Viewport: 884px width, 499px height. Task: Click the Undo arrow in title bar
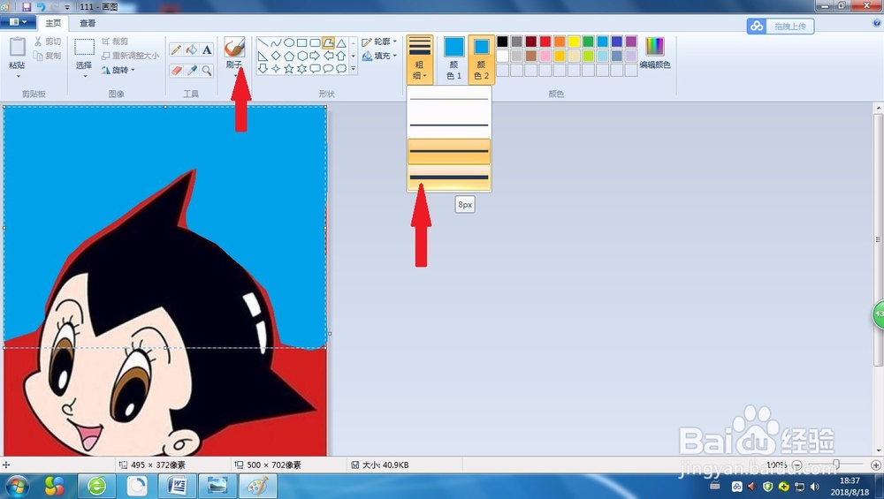pos(41,7)
